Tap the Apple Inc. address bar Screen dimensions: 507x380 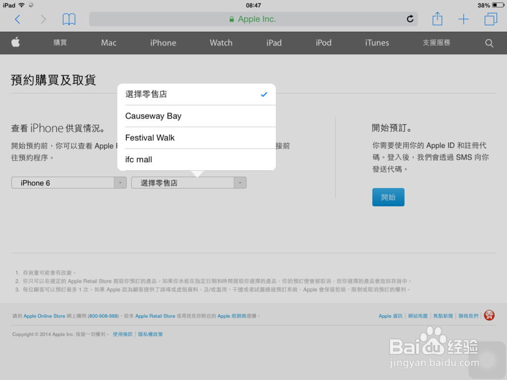(x=253, y=19)
